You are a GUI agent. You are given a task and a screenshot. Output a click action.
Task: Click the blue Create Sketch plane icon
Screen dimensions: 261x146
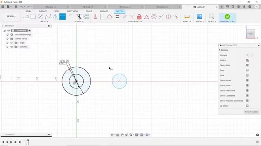tap(62, 17)
